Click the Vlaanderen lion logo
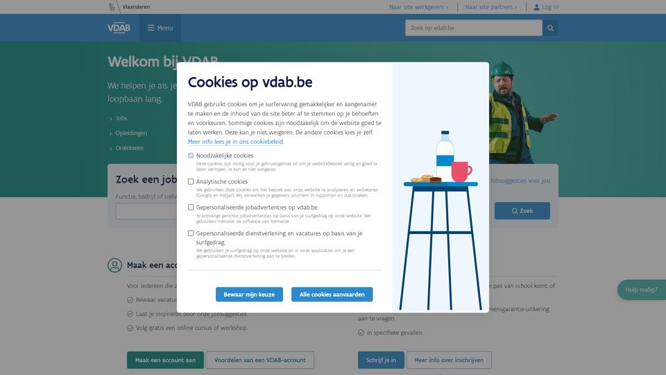The height and width of the screenshot is (375, 666). pyautogui.click(x=112, y=7)
